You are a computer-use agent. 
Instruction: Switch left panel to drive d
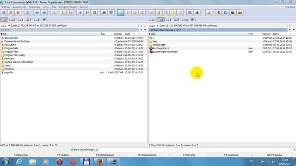tap(12, 19)
